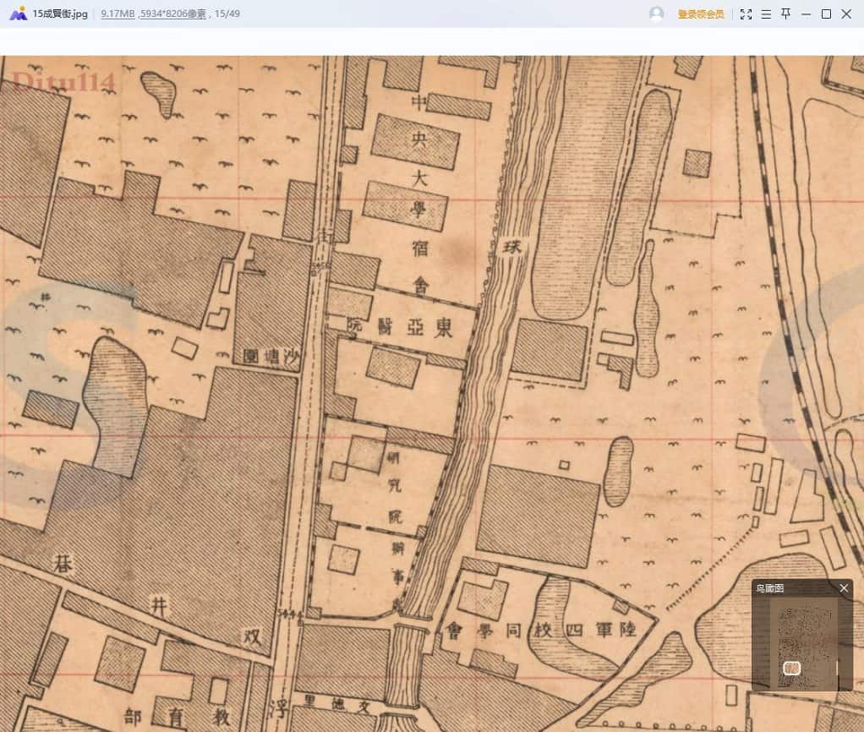Pin the window on top
This screenshot has width=864, height=732.
click(x=785, y=14)
